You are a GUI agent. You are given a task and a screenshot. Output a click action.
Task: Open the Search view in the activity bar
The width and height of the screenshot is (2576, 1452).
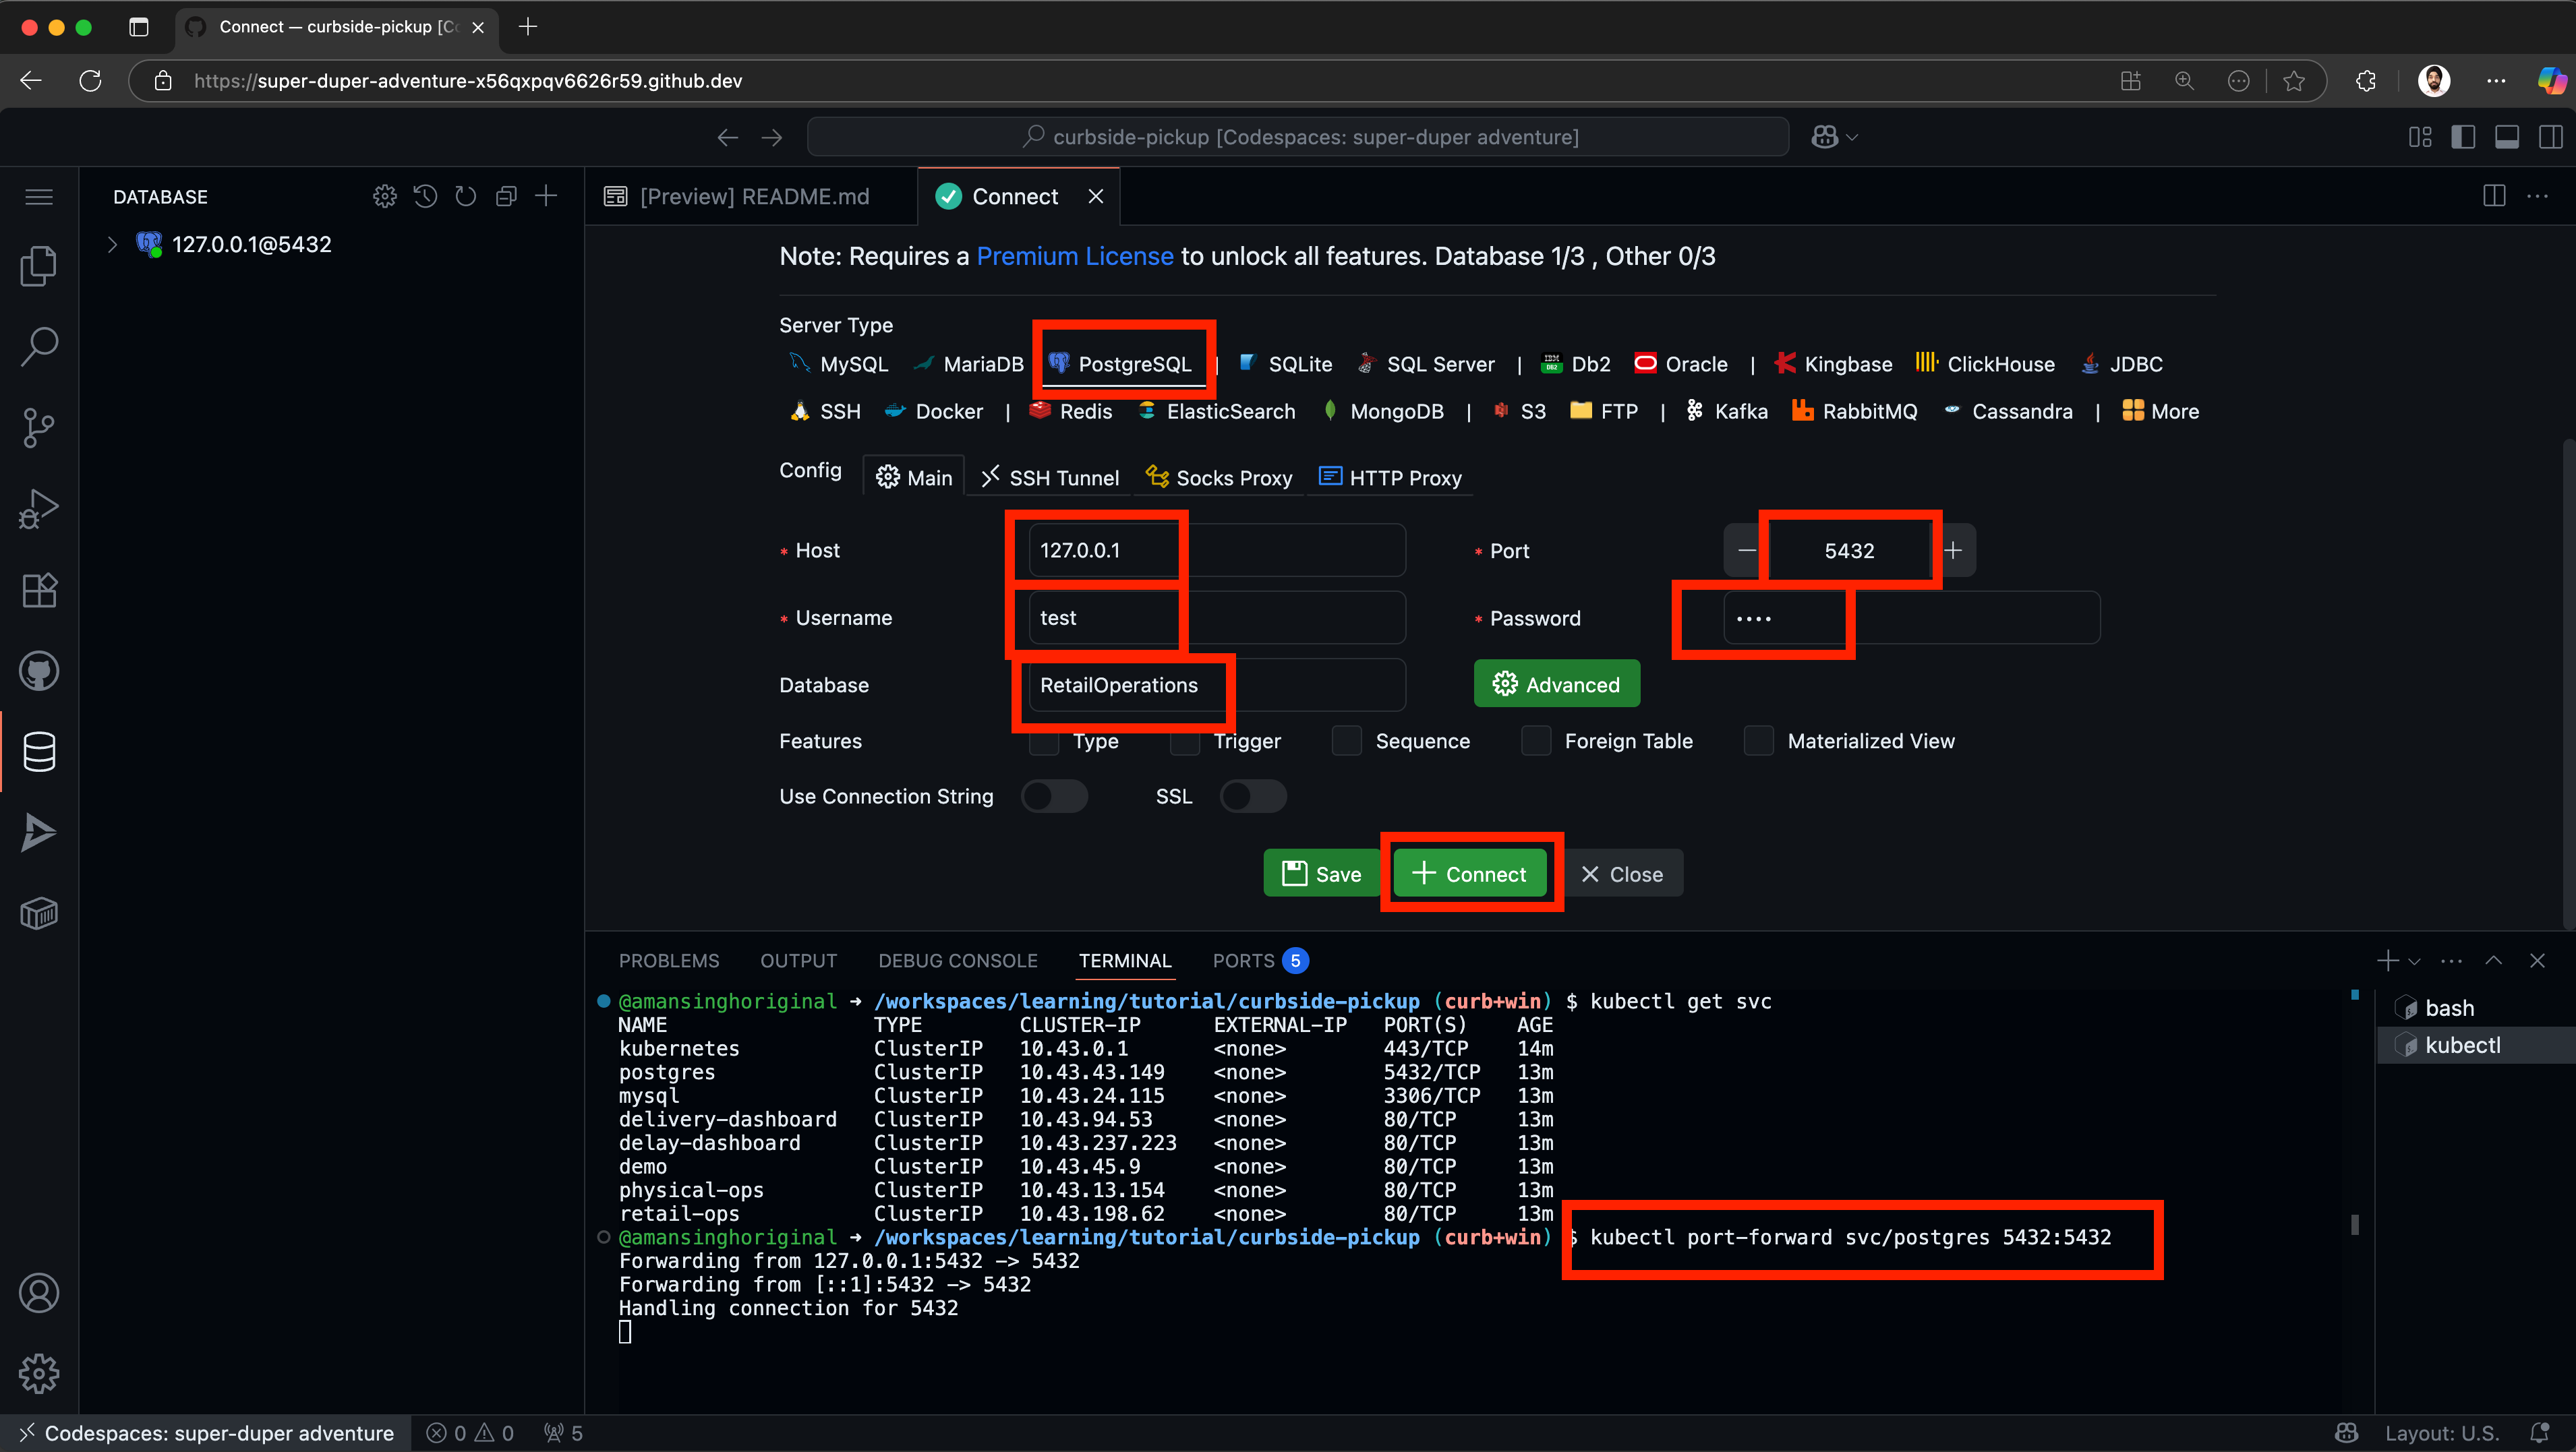(x=39, y=346)
